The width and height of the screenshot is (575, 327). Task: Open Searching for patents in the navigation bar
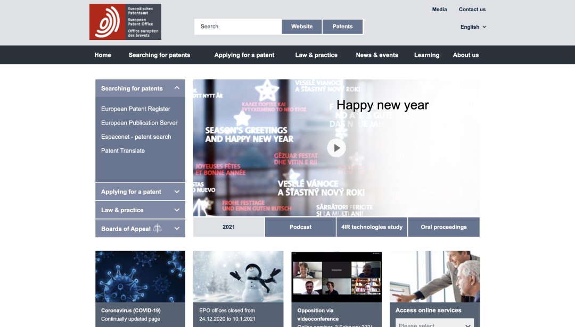(x=159, y=55)
